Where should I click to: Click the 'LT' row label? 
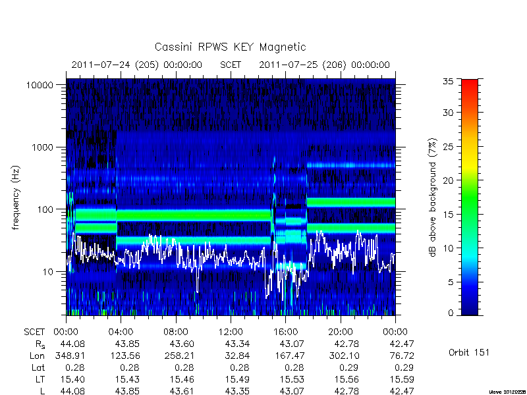pos(40,380)
